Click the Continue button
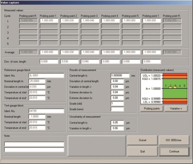This screenshot has width=193, height=164. (x=174, y=151)
